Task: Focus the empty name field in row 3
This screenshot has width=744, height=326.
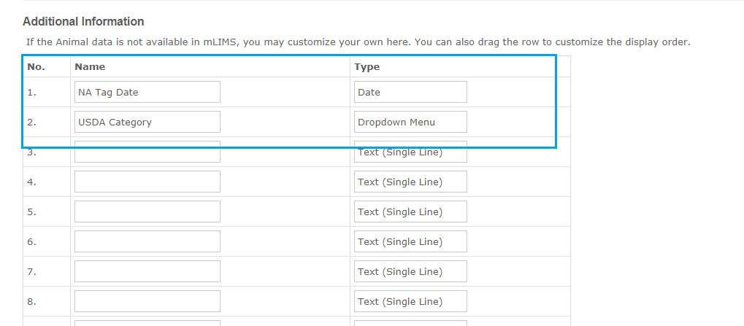Action: click(x=147, y=152)
